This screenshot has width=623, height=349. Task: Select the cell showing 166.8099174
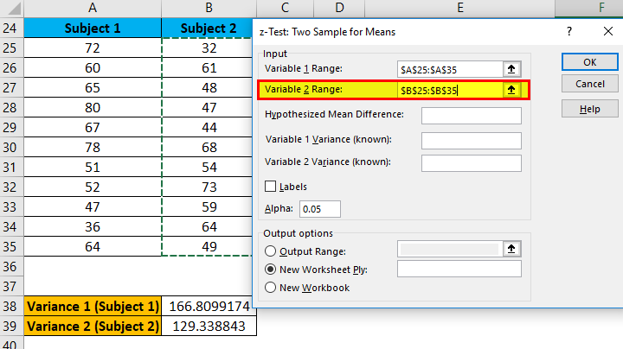point(209,306)
